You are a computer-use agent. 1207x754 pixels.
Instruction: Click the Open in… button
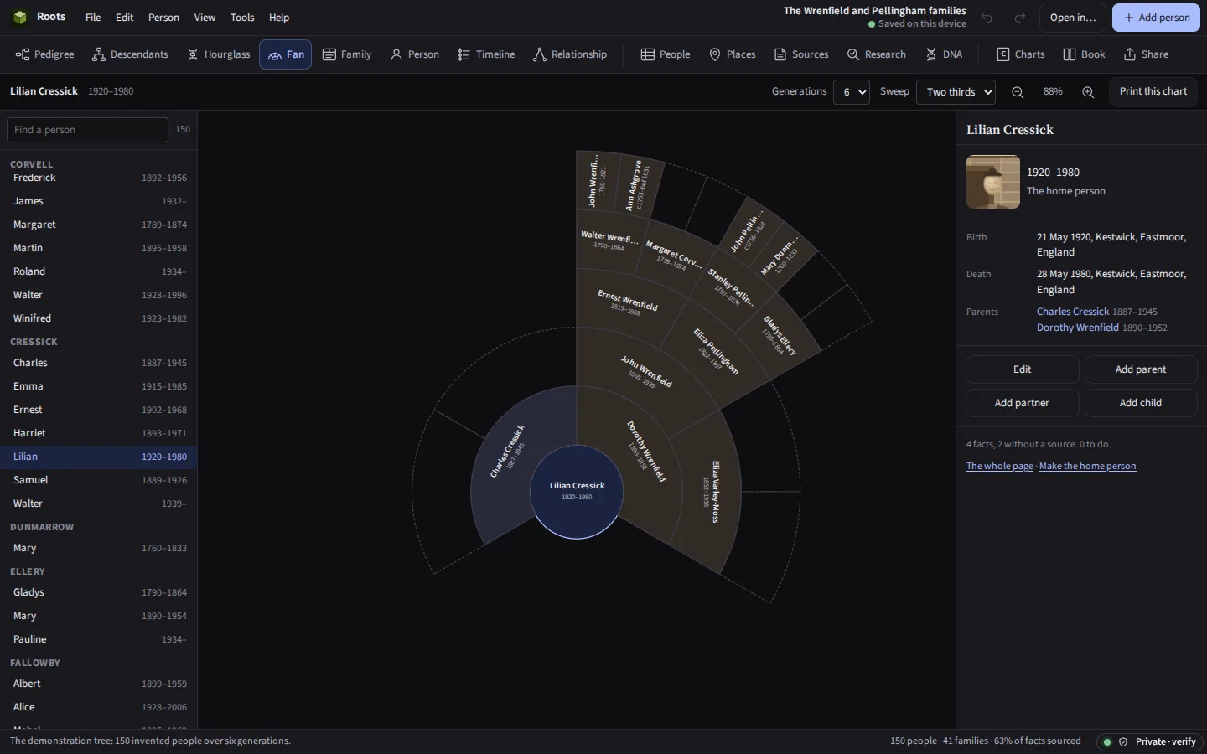click(x=1073, y=18)
